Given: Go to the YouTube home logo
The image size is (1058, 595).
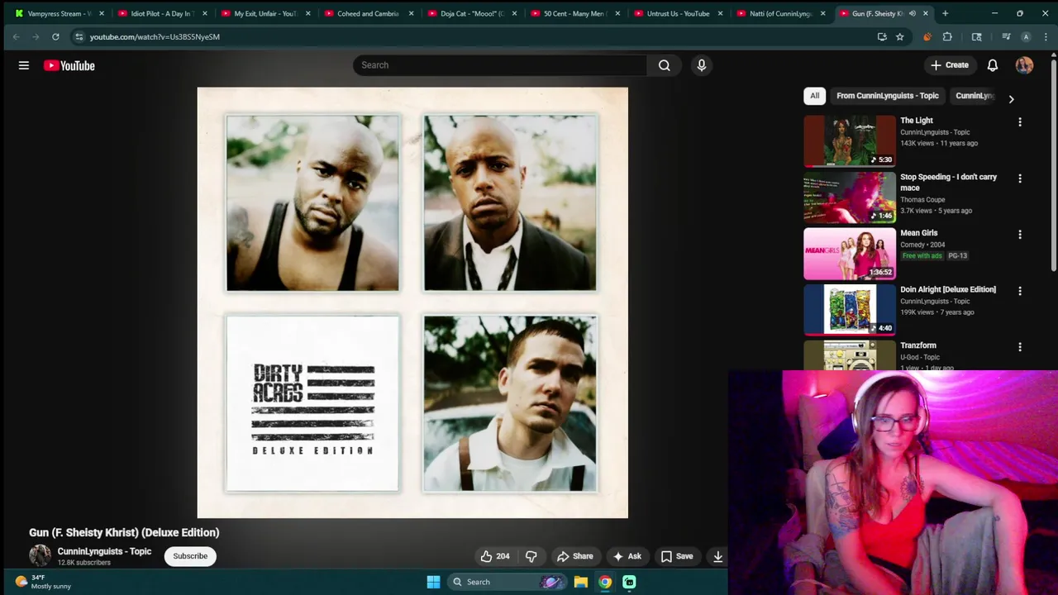Looking at the screenshot, I should (x=69, y=65).
